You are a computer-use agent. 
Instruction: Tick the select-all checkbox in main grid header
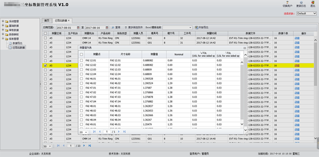45,33
